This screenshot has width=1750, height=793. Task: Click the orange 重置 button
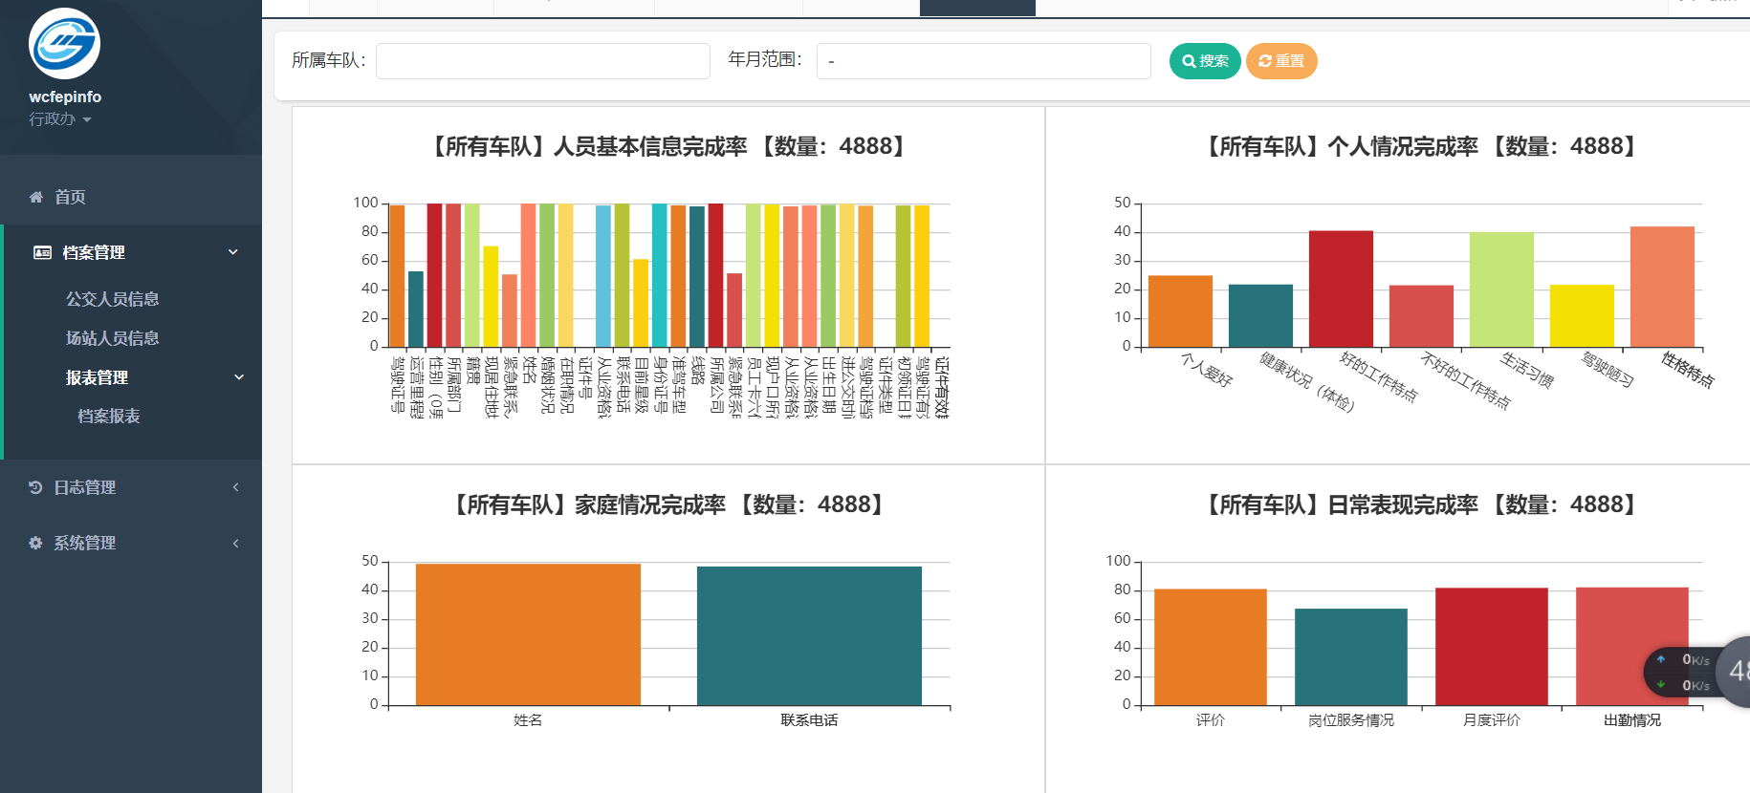pyautogui.click(x=1281, y=61)
